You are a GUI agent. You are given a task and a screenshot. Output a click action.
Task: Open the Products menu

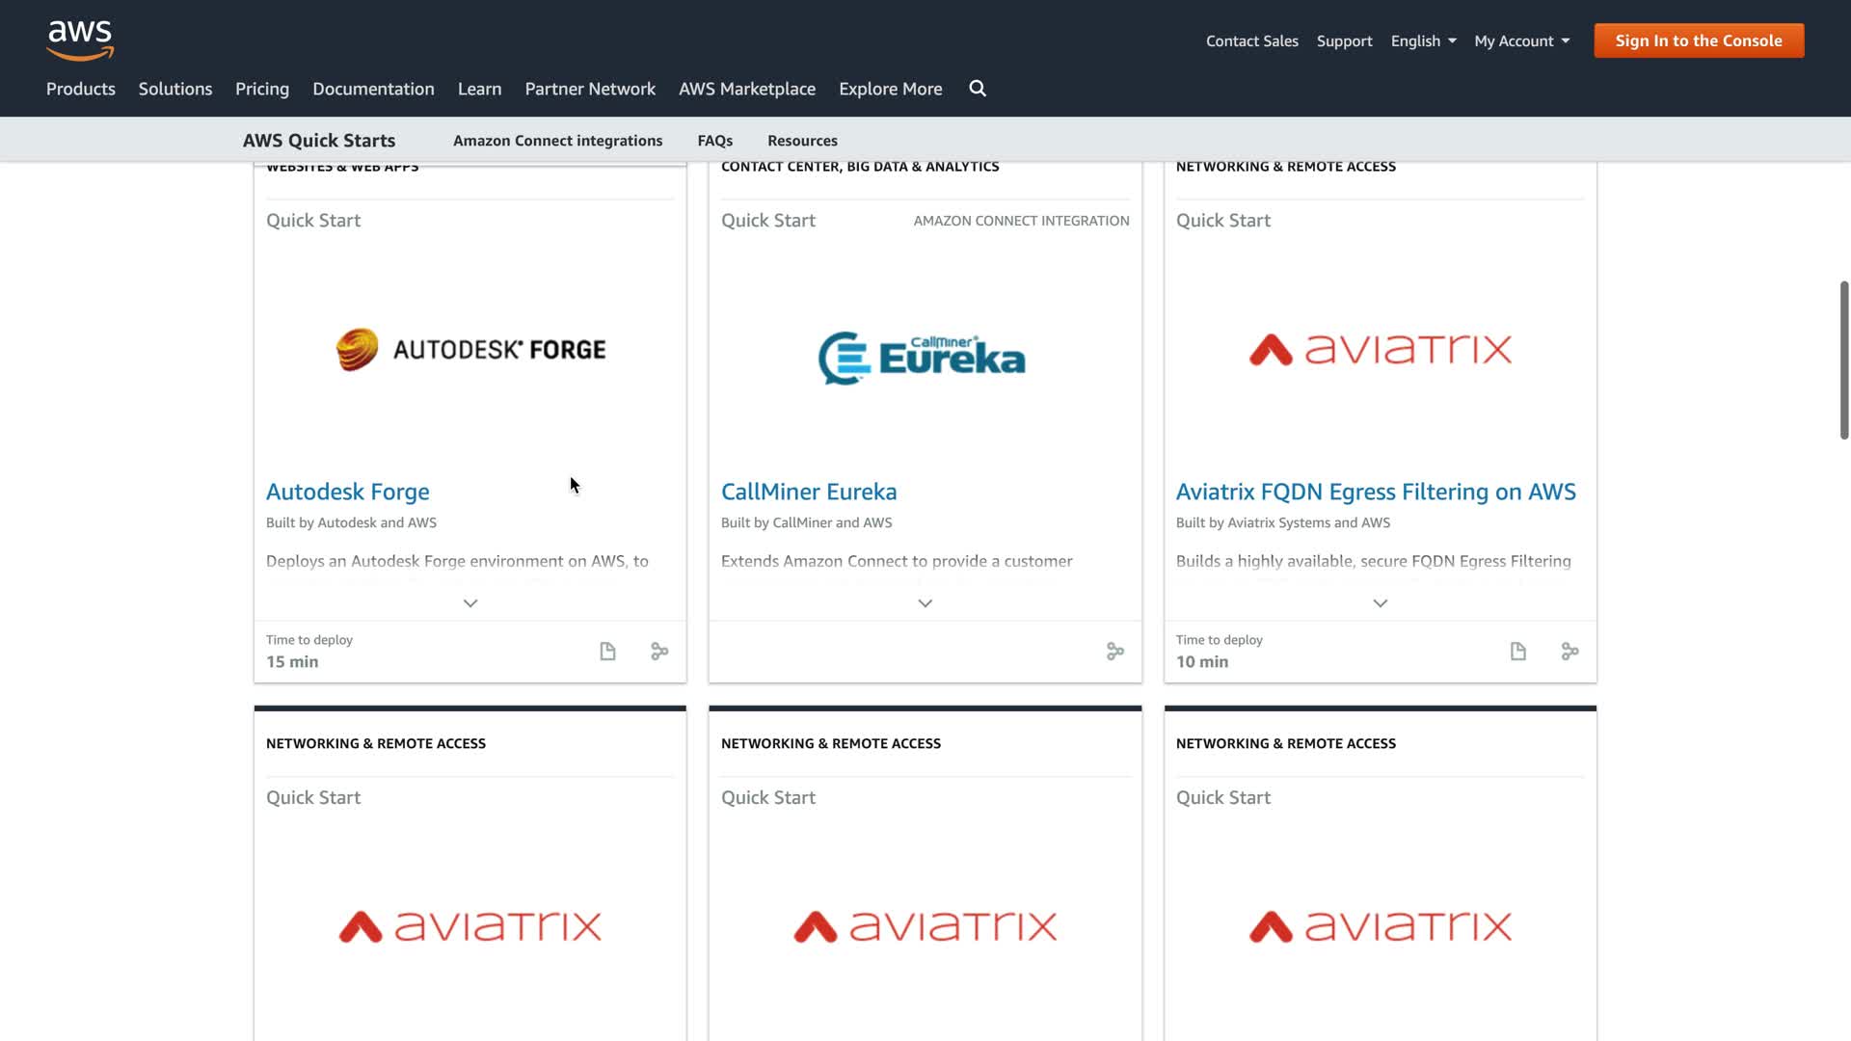(81, 89)
